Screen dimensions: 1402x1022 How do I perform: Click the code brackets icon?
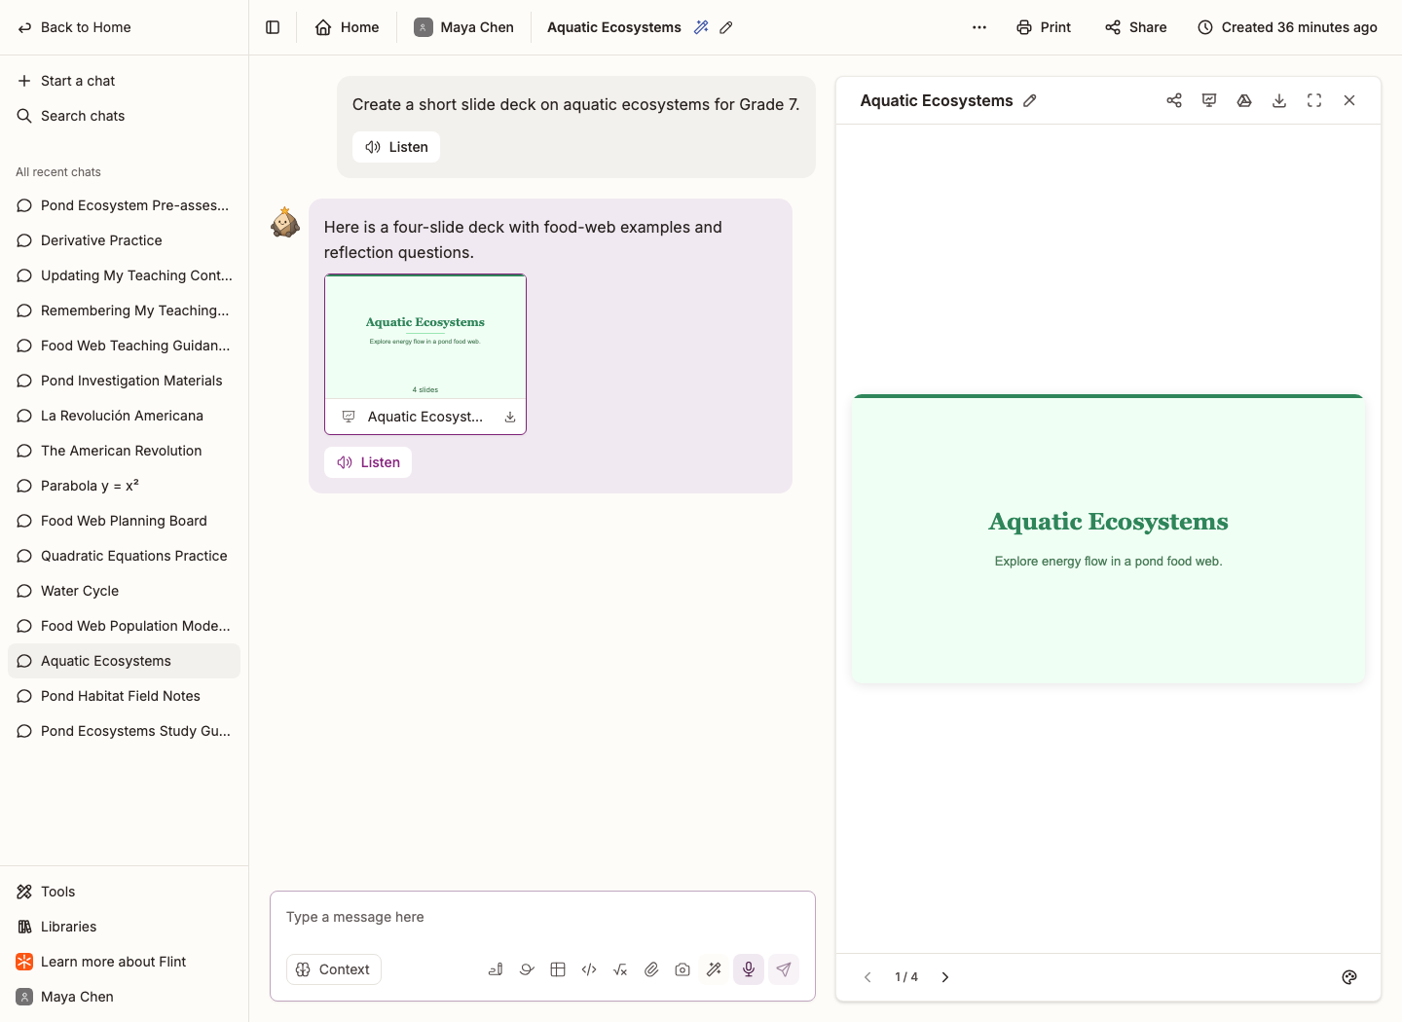tap(589, 969)
